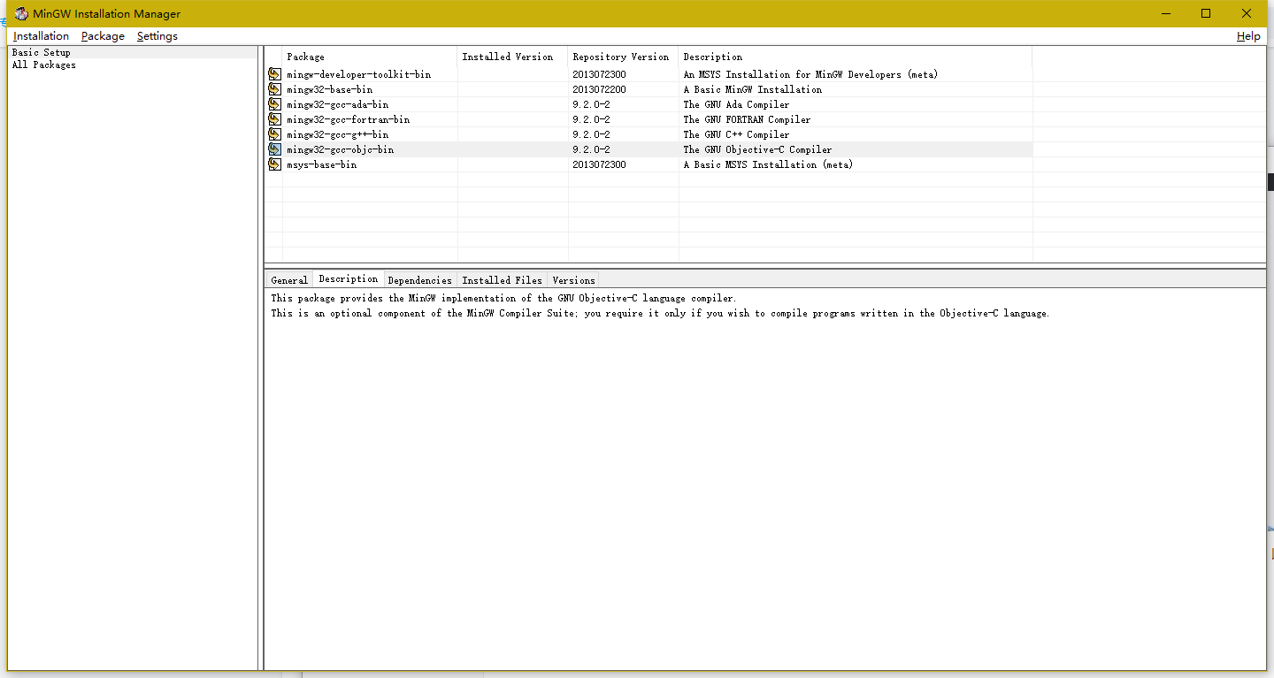Mark mingw32-gcc-fortran-bin package checkbox icon

point(274,119)
